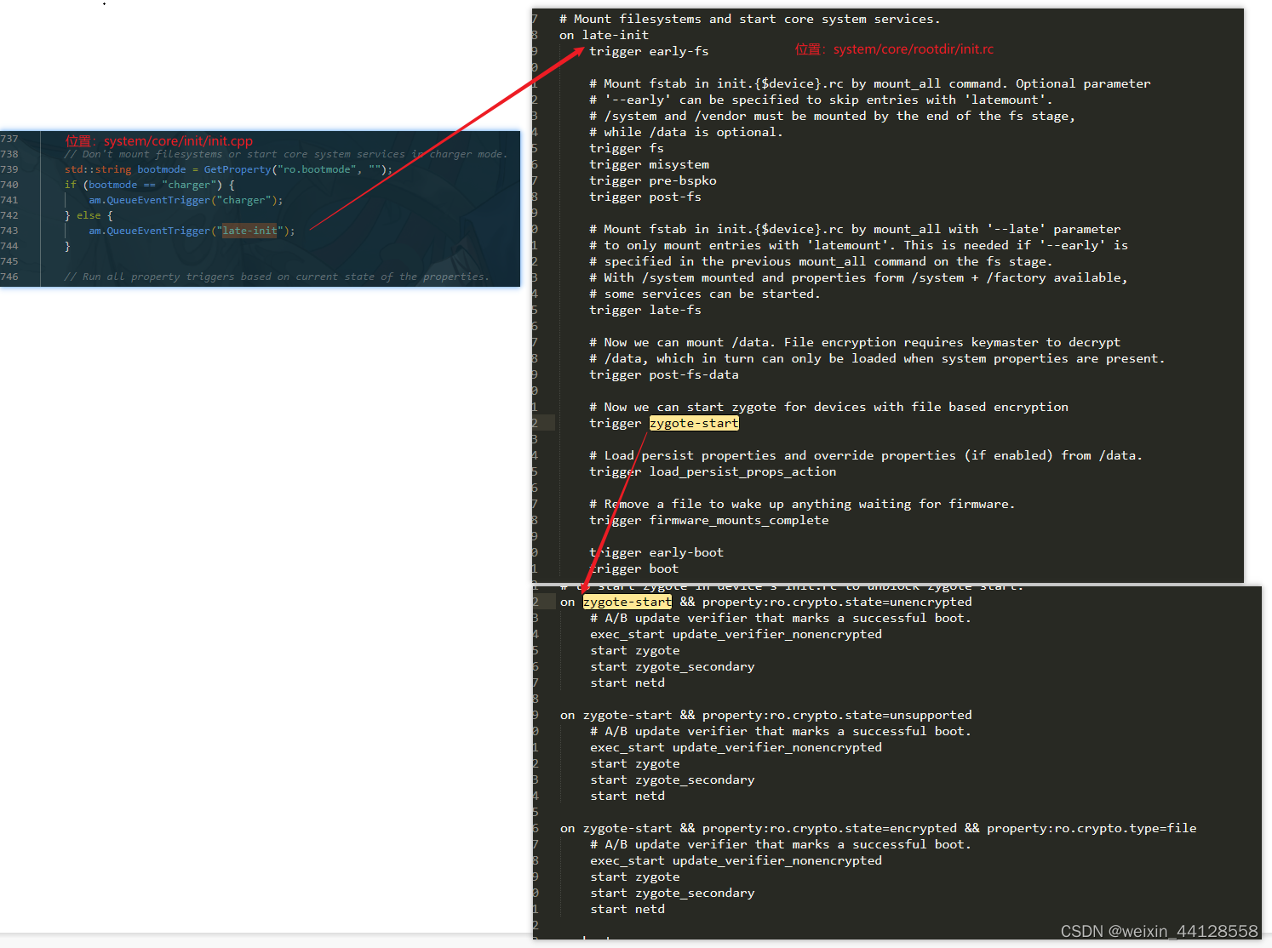Viewport: 1272px width, 948px height.
Task: Click the highlighted "late-init" string in QueueEventTrigger
Action: tap(249, 231)
